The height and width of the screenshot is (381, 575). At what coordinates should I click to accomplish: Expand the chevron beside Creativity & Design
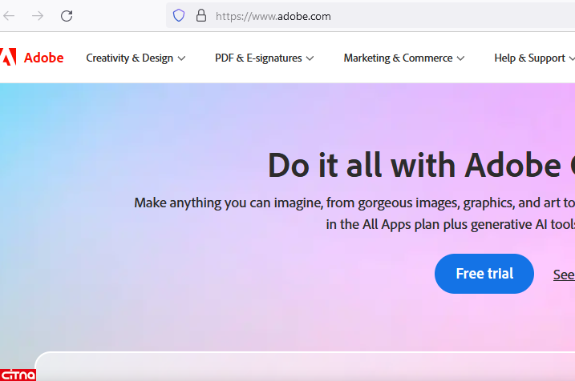coord(182,58)
